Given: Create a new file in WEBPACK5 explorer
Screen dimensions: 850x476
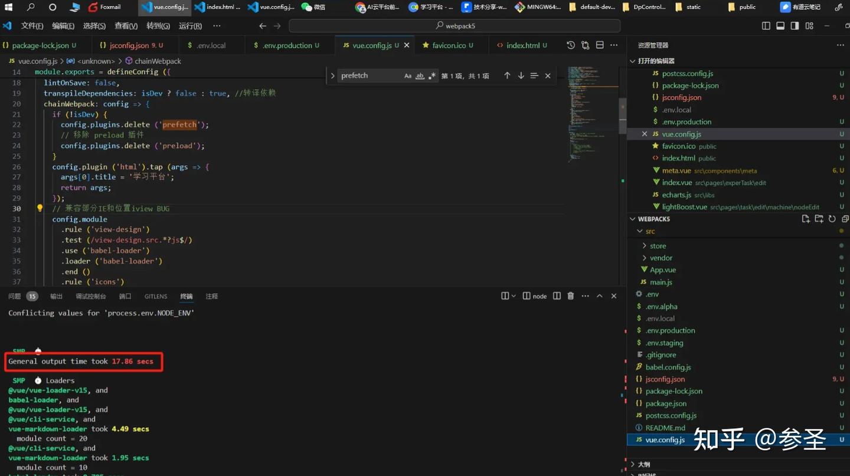Looking at the screenshot, I should click(806, 219).
